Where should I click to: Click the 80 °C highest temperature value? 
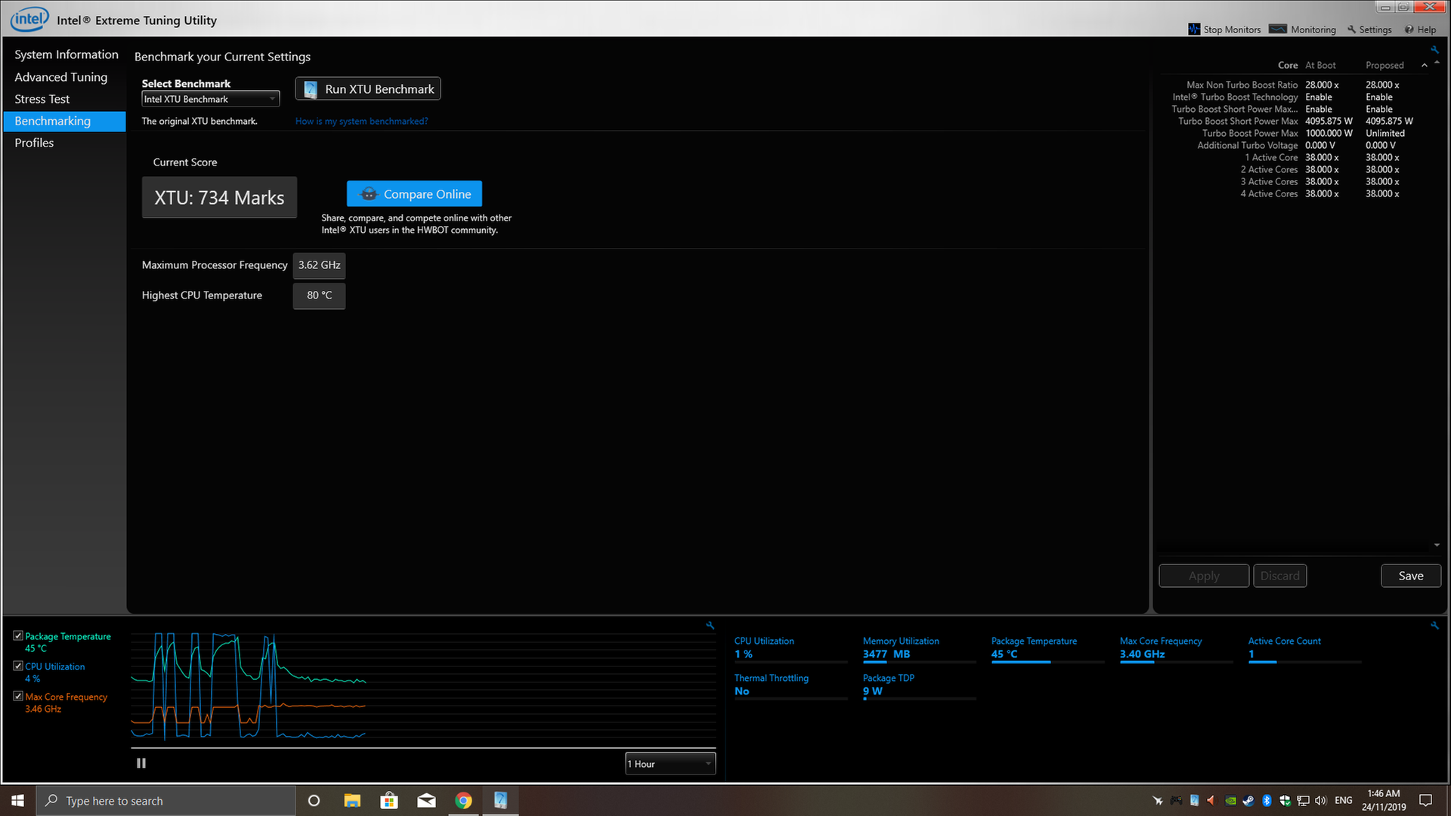pos(319,295)
